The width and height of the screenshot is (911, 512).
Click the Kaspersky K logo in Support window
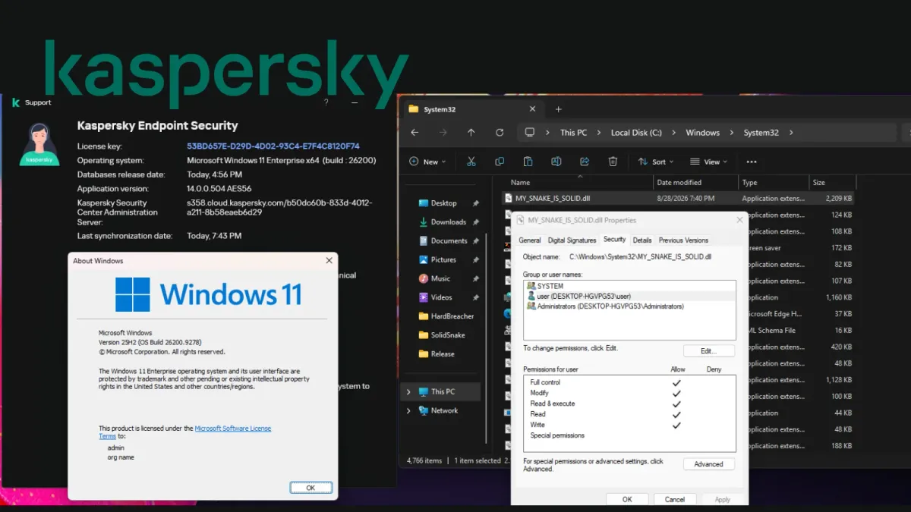click(15, 102)
